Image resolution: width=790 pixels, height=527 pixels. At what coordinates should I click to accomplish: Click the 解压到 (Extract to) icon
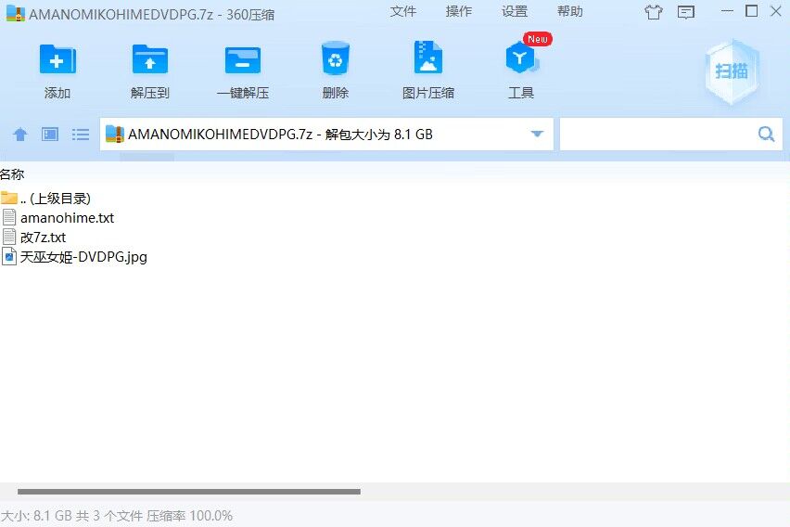149,59
